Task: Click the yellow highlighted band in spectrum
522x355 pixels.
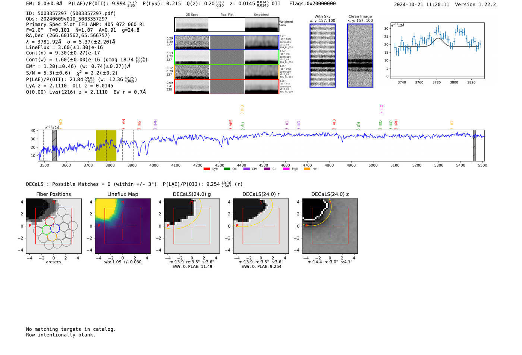Action: 106,145
